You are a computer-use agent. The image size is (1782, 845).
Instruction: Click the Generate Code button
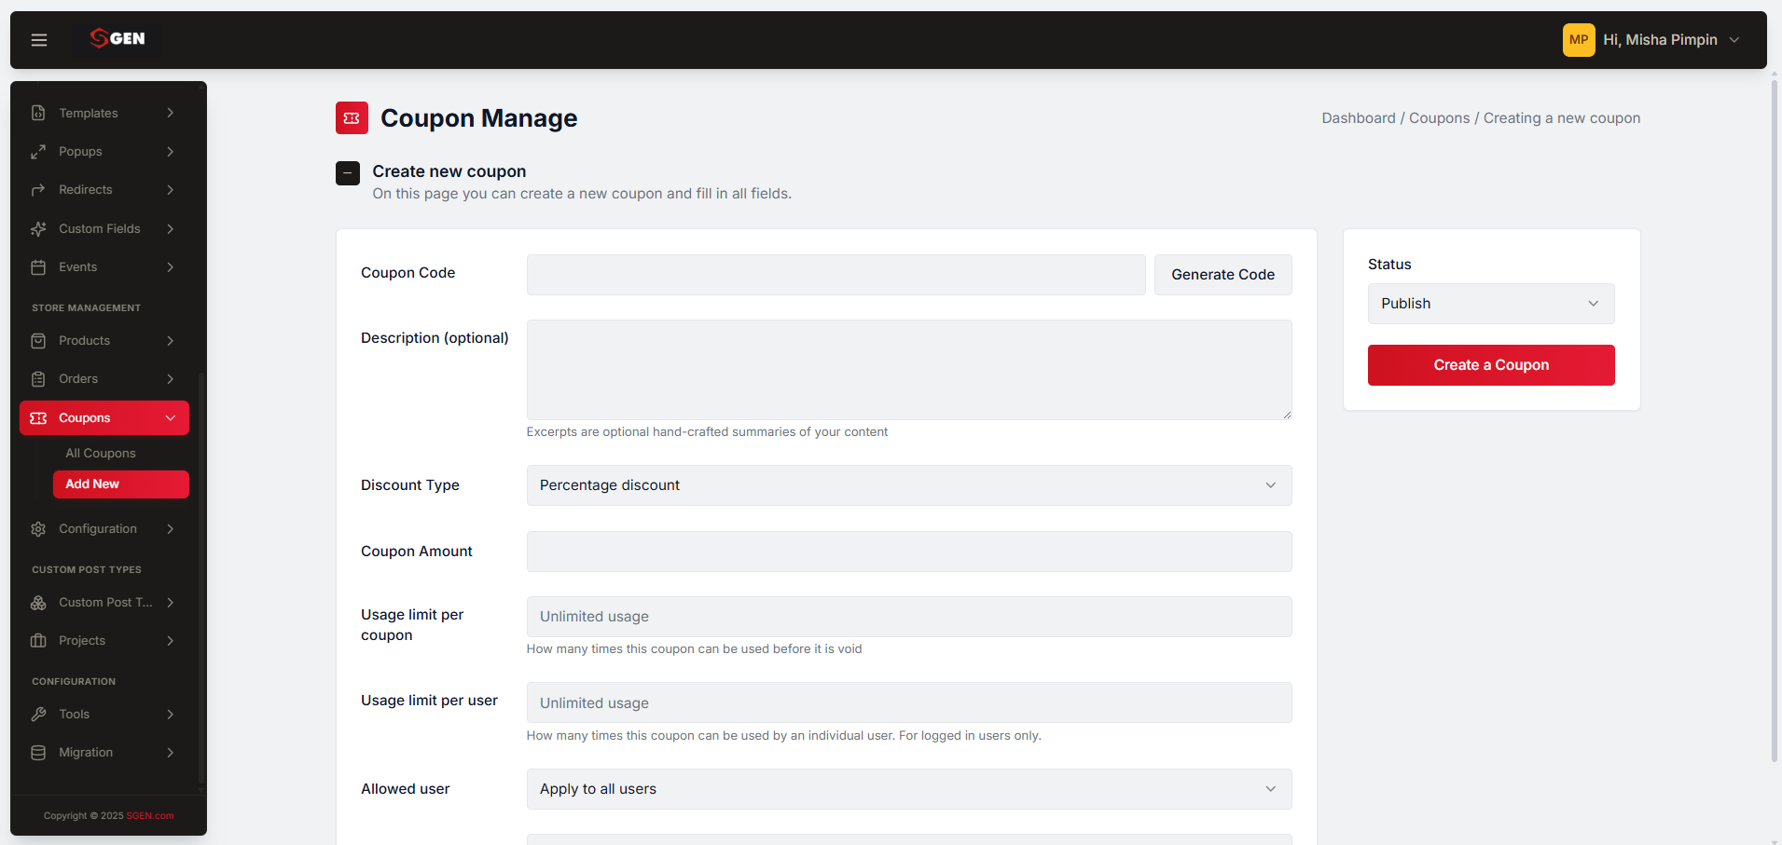pyautogui.click(x=1223, y=275)
